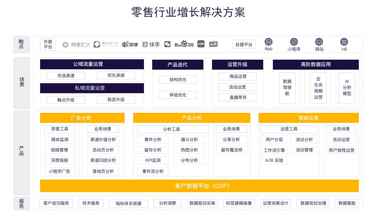Click the 服务 row label
Image resolution: width=376 pixels, height=215 pixels.
pos(21,204)
